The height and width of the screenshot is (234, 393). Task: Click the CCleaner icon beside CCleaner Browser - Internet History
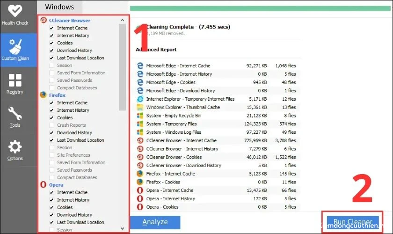140,149
